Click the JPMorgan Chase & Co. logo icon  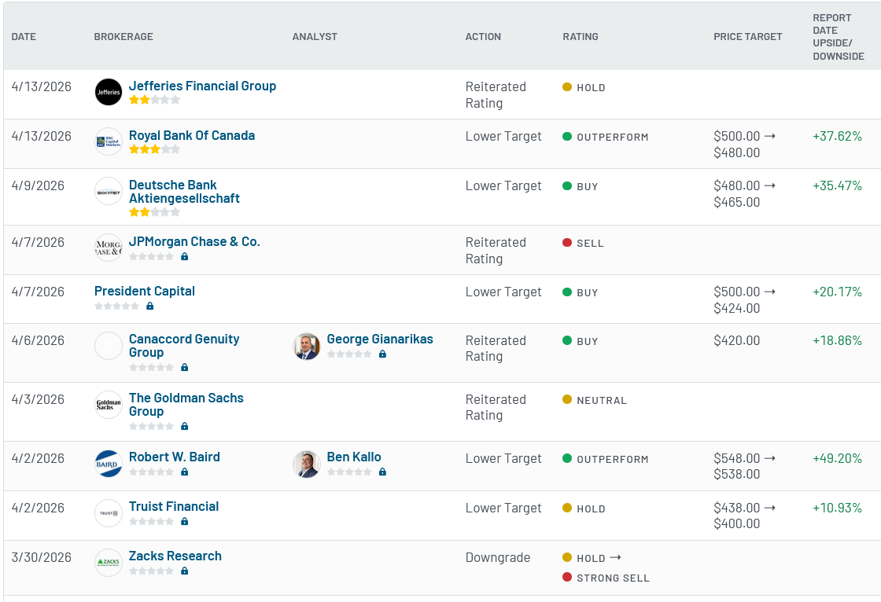109,248
